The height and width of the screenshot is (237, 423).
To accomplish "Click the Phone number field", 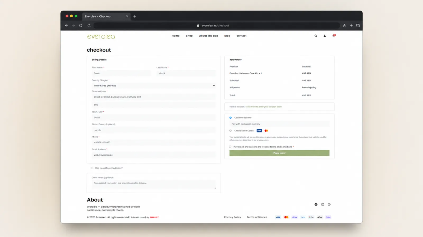I will (x=154, y=142).
